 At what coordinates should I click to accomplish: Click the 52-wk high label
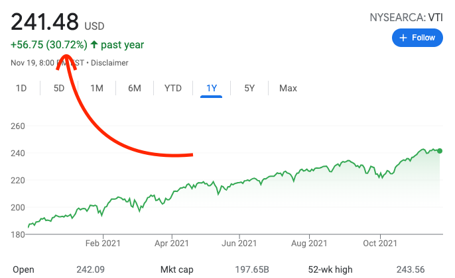click(329, 269)
